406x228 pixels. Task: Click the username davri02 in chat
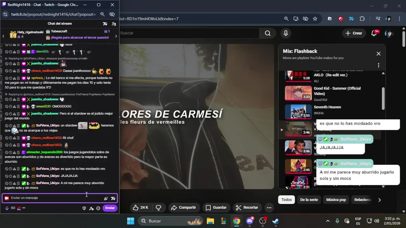42,52
